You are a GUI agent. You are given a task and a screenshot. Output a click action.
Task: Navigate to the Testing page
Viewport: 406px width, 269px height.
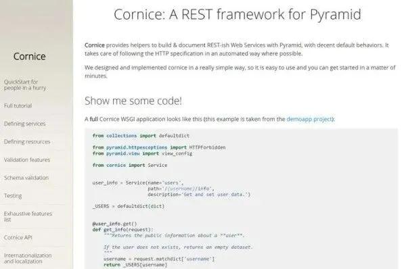[x=13, y=196]
